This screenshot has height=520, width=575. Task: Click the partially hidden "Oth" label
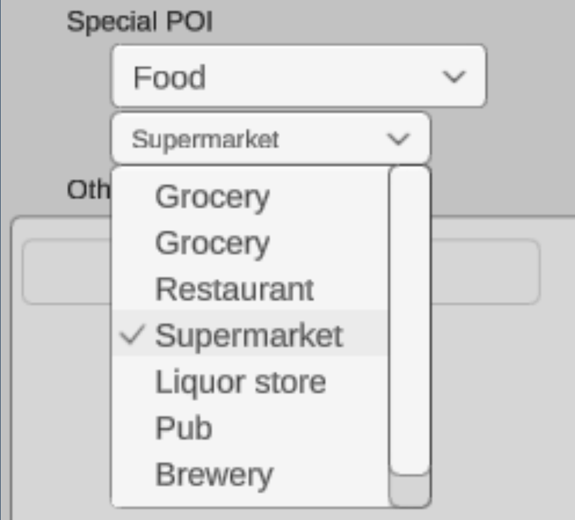87,190
